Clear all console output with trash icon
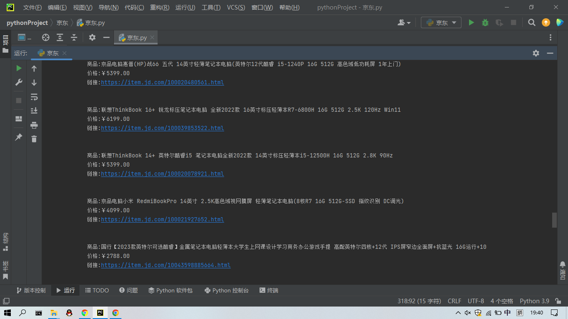This screenshot has width=568, height=319. 34,139
